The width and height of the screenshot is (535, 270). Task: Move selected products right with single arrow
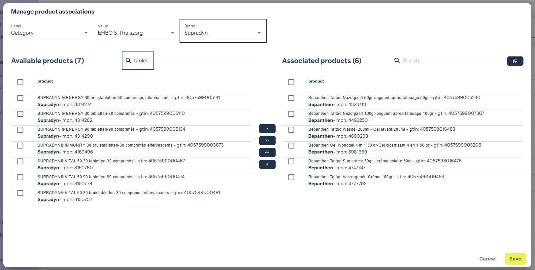click(x=267, y=129)
